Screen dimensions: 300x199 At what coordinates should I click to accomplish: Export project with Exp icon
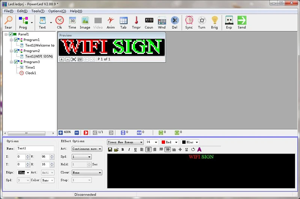pyautogui.click(x=229, y=22)
